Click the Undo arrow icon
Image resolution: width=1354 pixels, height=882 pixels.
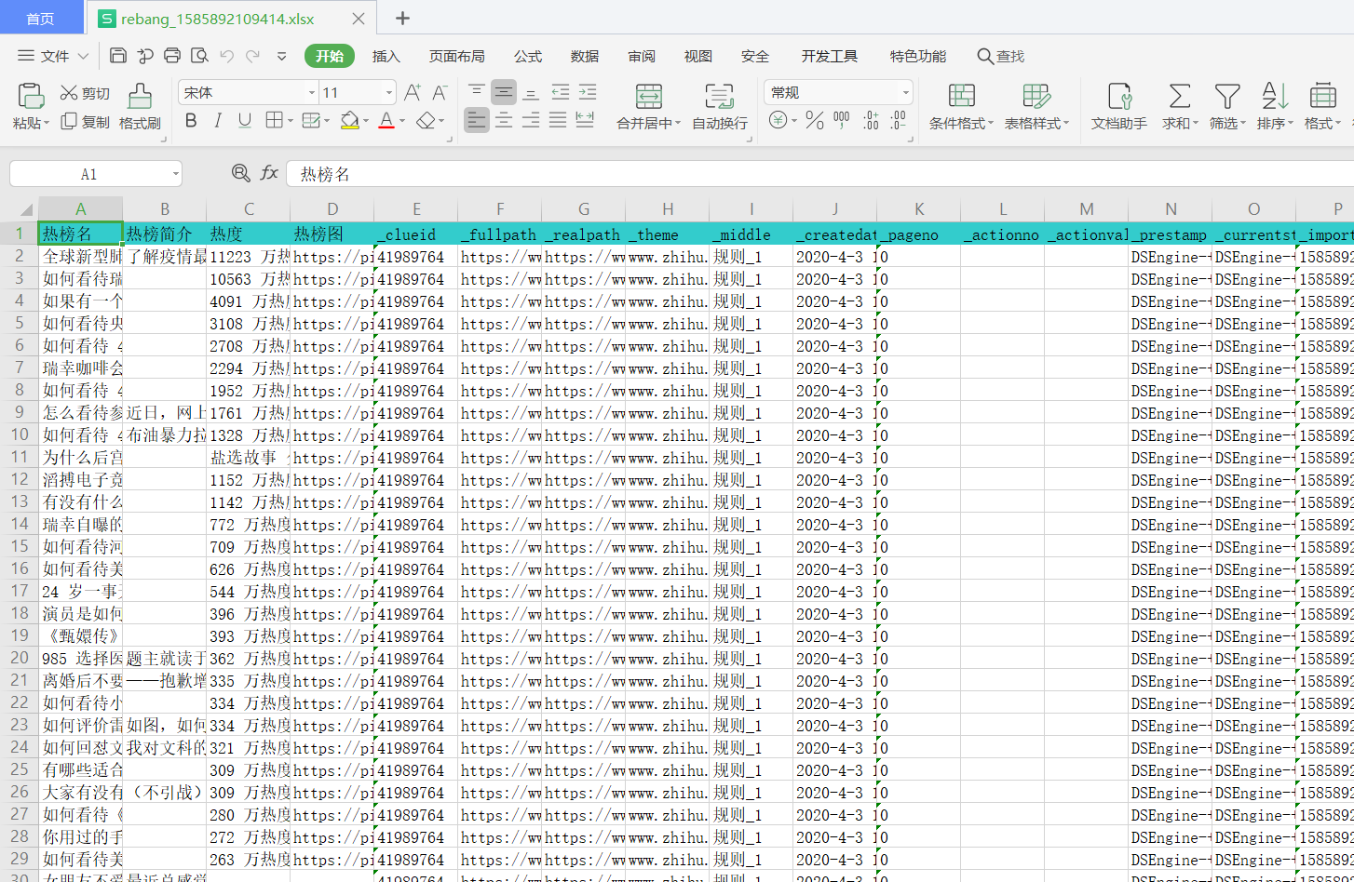[x=226, y=56]
